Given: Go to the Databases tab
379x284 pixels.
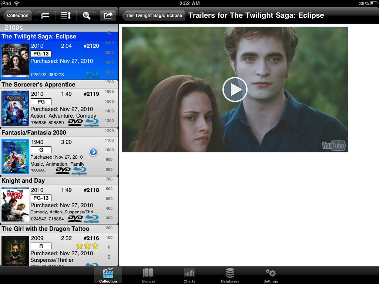Looking at the screenshot, I should tap(230, 275).
